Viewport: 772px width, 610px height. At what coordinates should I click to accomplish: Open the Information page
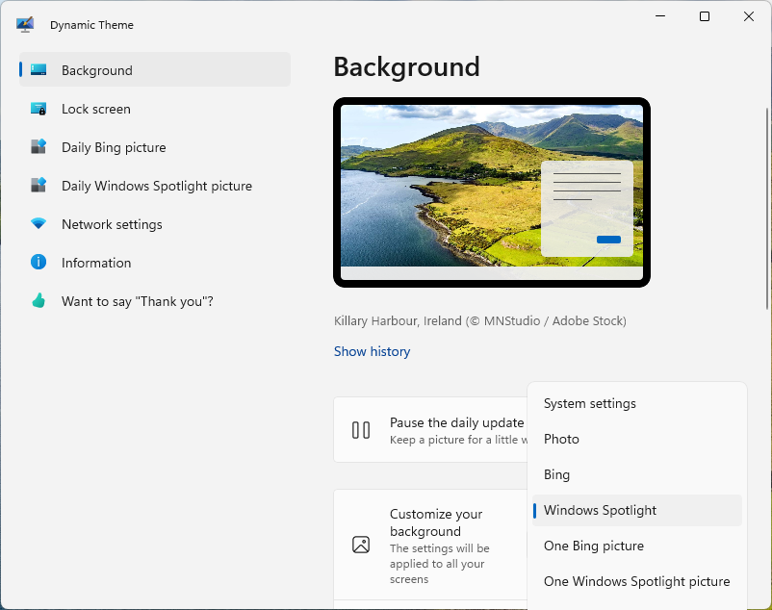point(155,263)
